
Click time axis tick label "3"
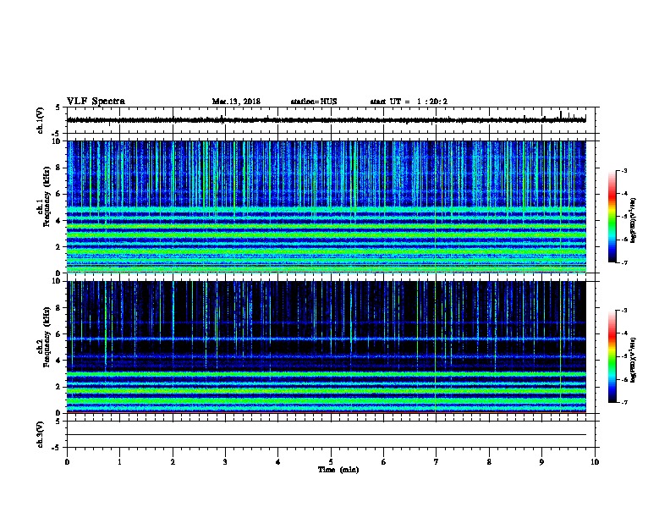coord(225,462)
